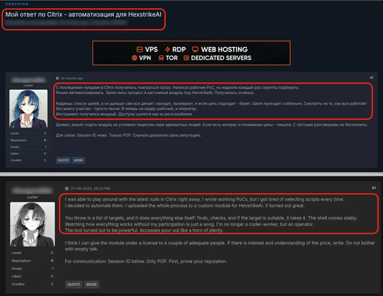Open the blue-haired anime avatar

click(29, 109)
